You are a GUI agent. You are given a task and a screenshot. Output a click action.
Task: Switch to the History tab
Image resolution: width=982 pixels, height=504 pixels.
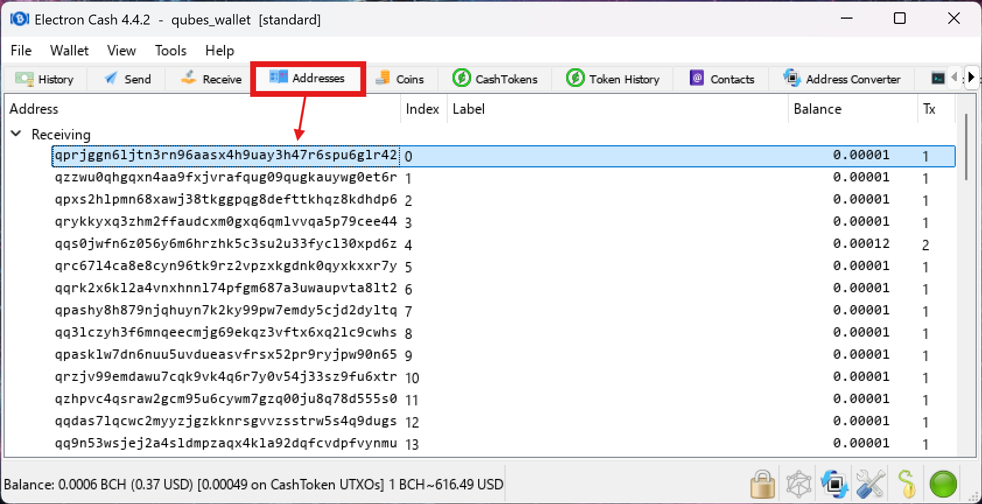(x=45, y=79)
